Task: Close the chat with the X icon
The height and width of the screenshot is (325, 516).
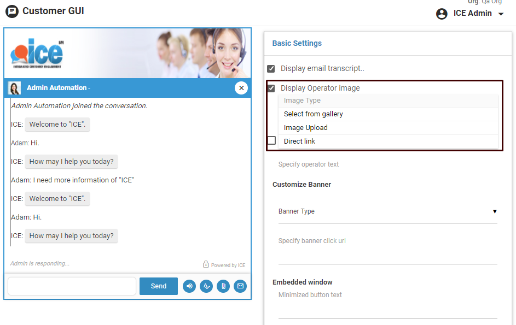Action: 241,88
